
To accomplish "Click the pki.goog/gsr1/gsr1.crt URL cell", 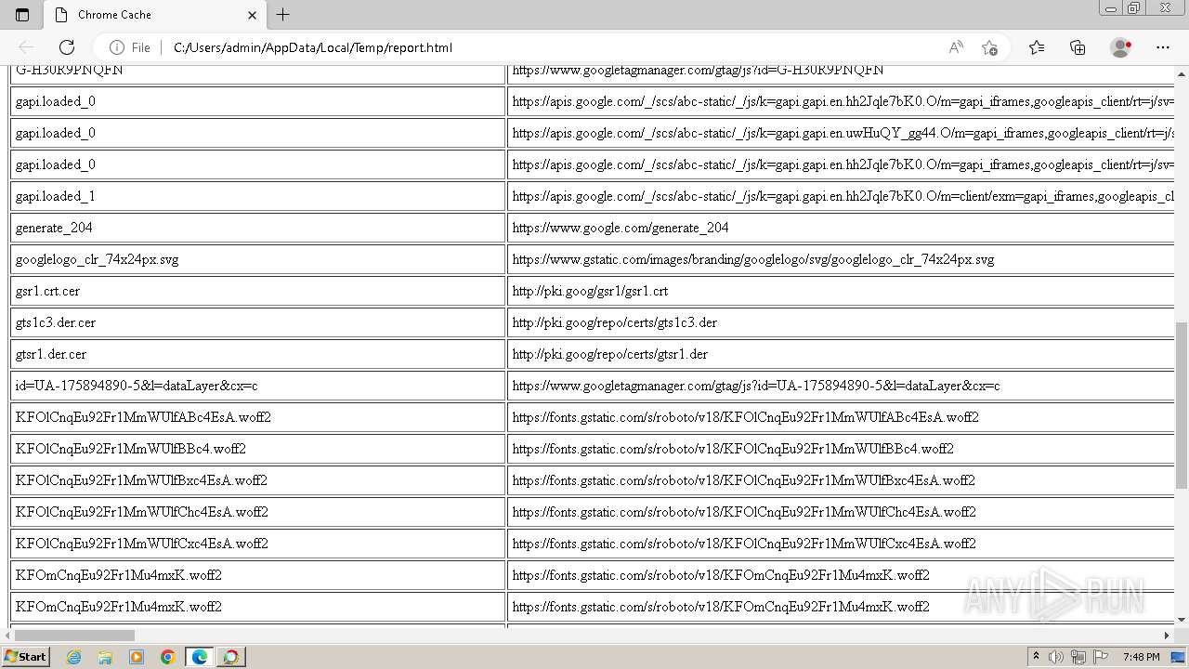I will tap(841, 291).
